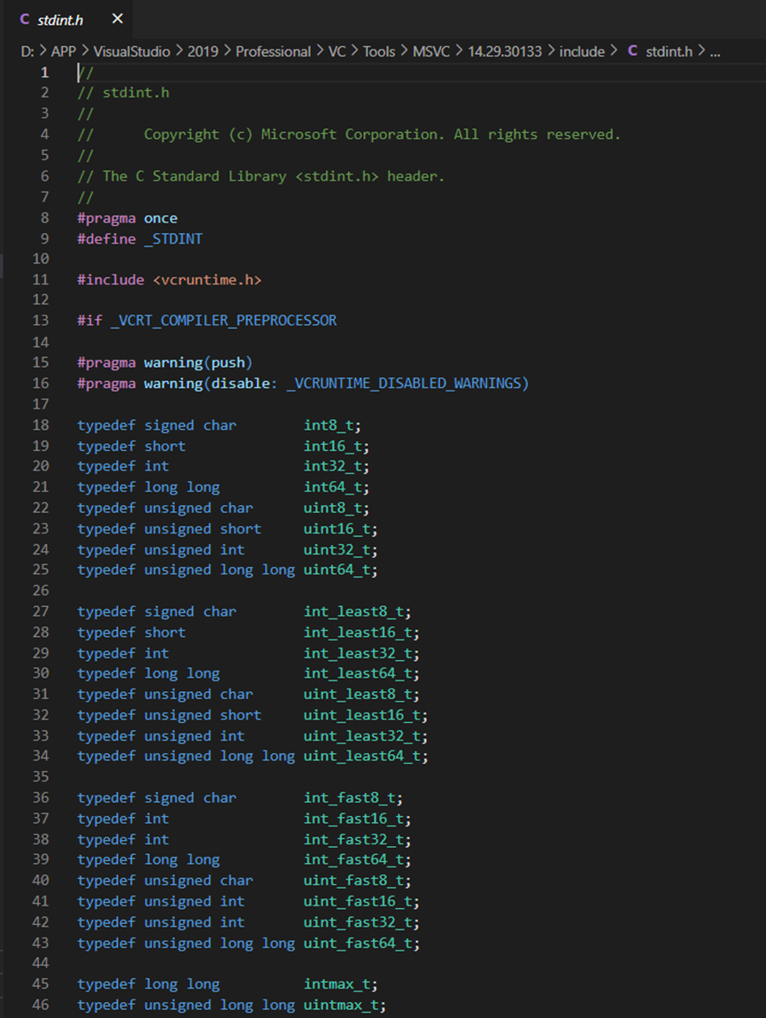Open the MSVC breadcrumb folder
Image resolution: width=766 pixels, height=1018 pixels.
(x=431, y=51)
